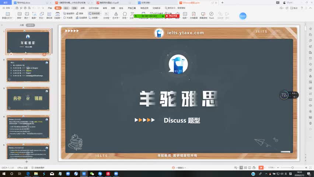This screenshot has width=314, height=177.
Task: Open the Icon Library (图标库) icon
Action: point(49,14)
